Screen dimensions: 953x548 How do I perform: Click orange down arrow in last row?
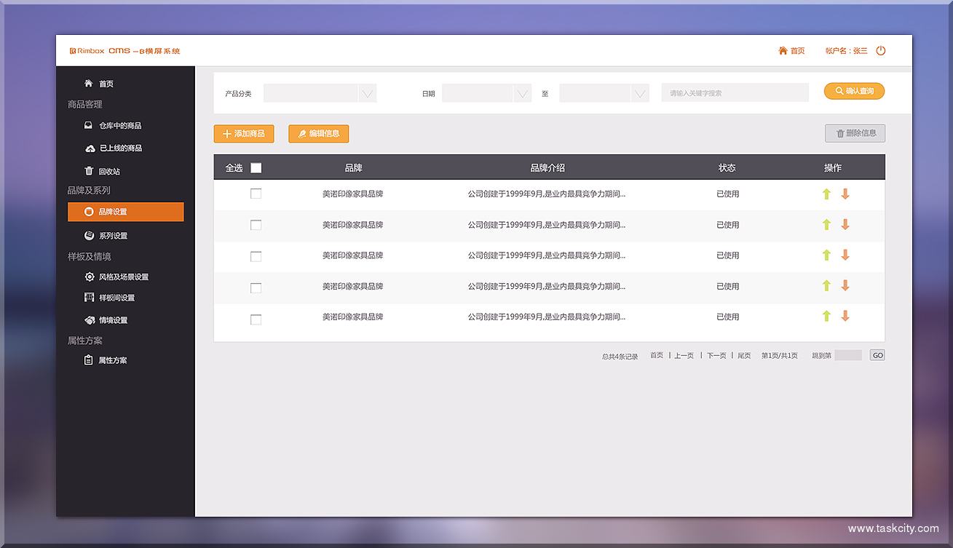[x=845, y=317]
